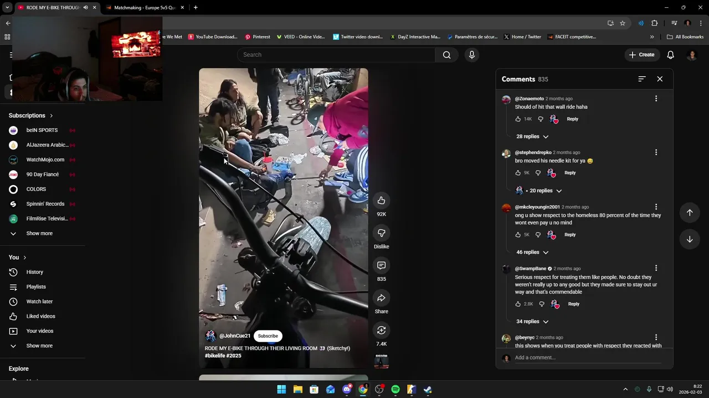Go to previous short with up arrow

pos(690,213)
